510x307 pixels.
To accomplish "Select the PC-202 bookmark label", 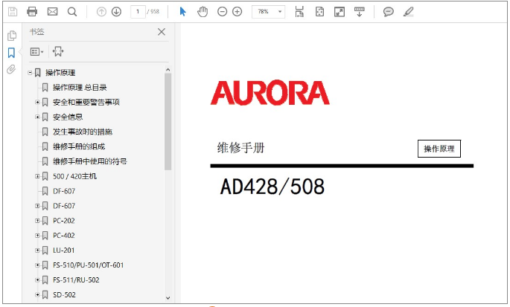I will coord(64,221).
